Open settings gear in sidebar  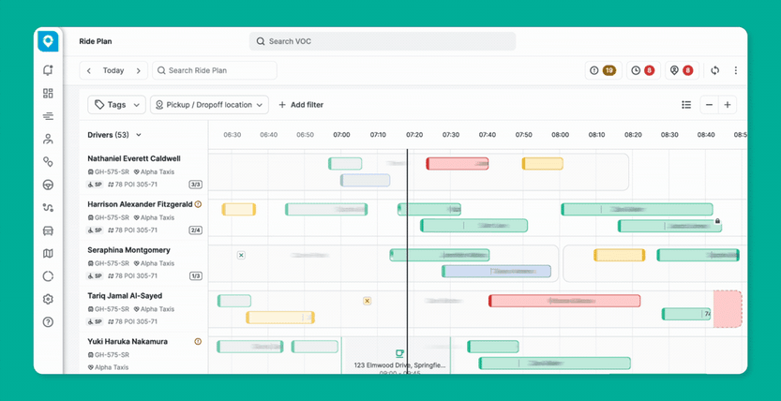click(x=48, y=300)
